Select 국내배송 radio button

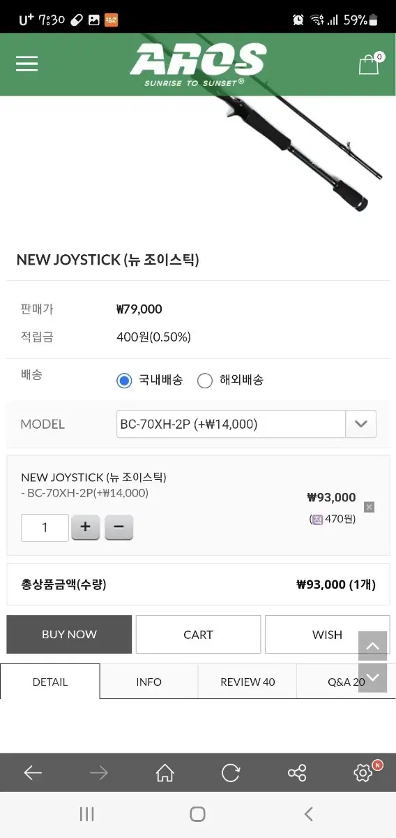tap(124, 381)
